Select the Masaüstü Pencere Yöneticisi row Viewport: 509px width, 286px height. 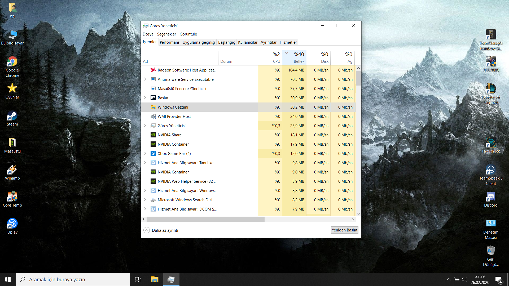tap(248, 88)
